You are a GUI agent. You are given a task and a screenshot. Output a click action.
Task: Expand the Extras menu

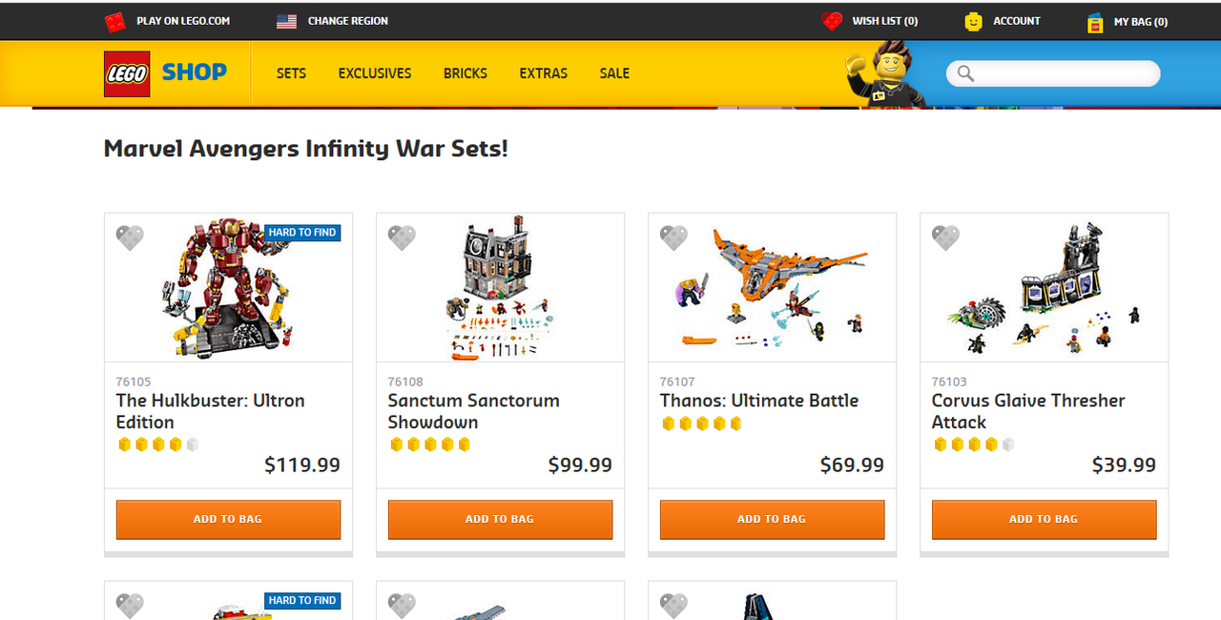pos(544,73)
